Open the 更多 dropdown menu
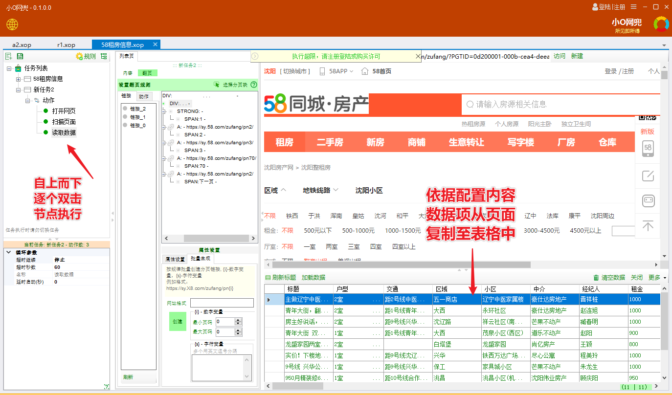This screenshot has height=395, width=672. click(x=657, y=278)
